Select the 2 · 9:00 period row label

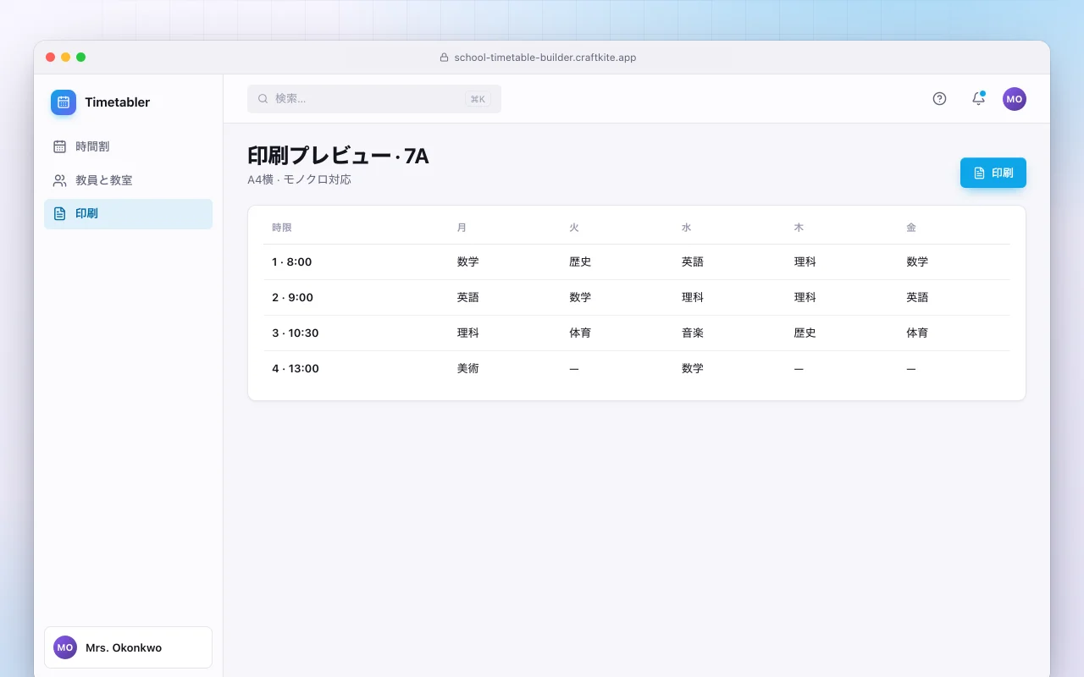(x=293, y=298)
